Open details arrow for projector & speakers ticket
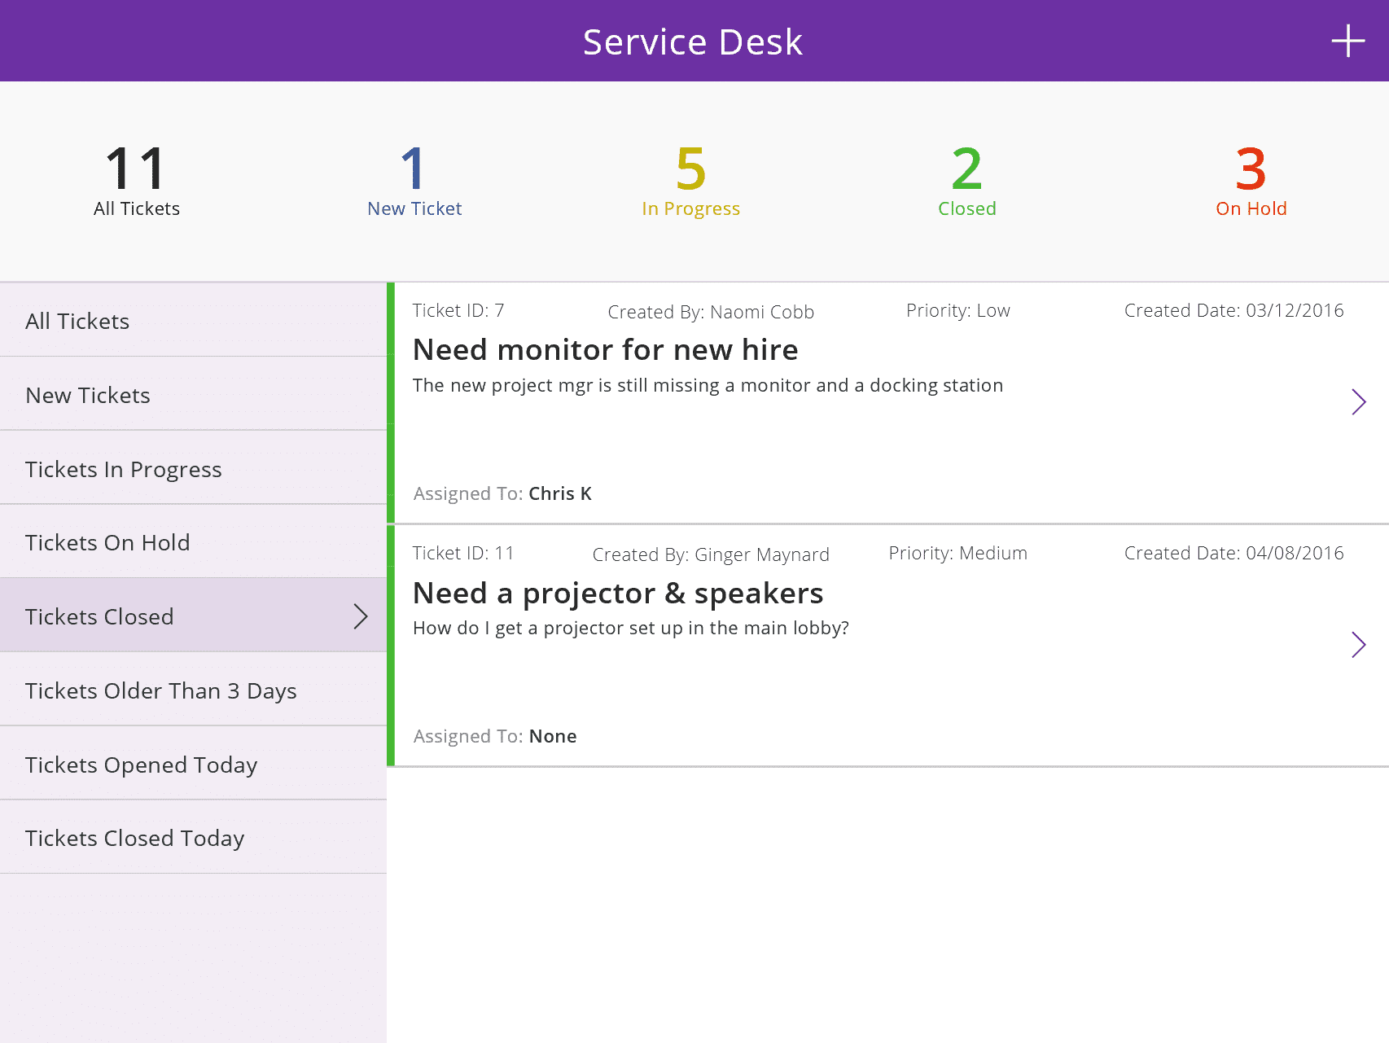The height and width of the screenshot is (1043, 1389). [1358, 644]
